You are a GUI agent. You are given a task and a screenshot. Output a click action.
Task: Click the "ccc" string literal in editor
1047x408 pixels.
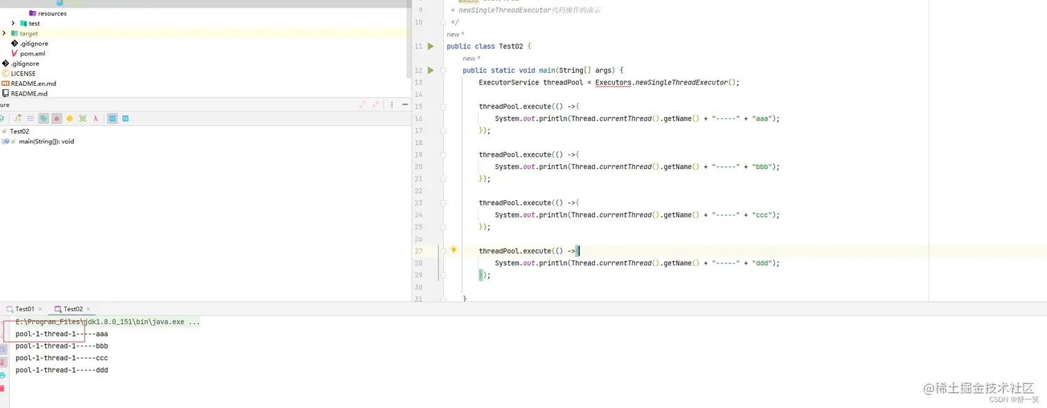point(763,215)
